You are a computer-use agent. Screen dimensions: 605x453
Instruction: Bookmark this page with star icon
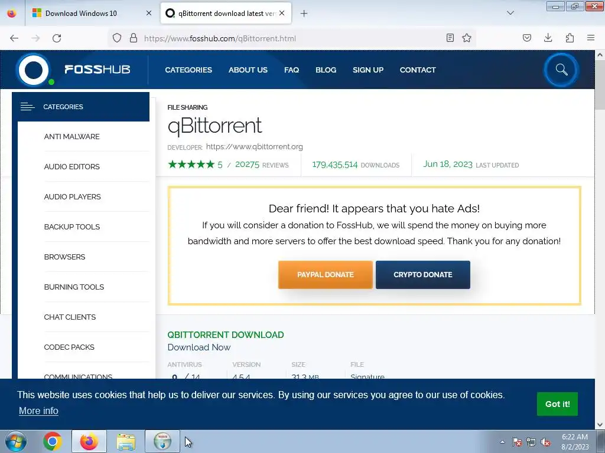pos(467,38)
